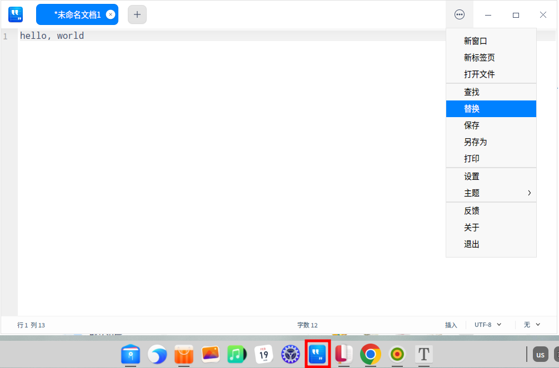This screenshot has height=368, width=559.
Task: Close the text editor window
Action: (543, 14)
